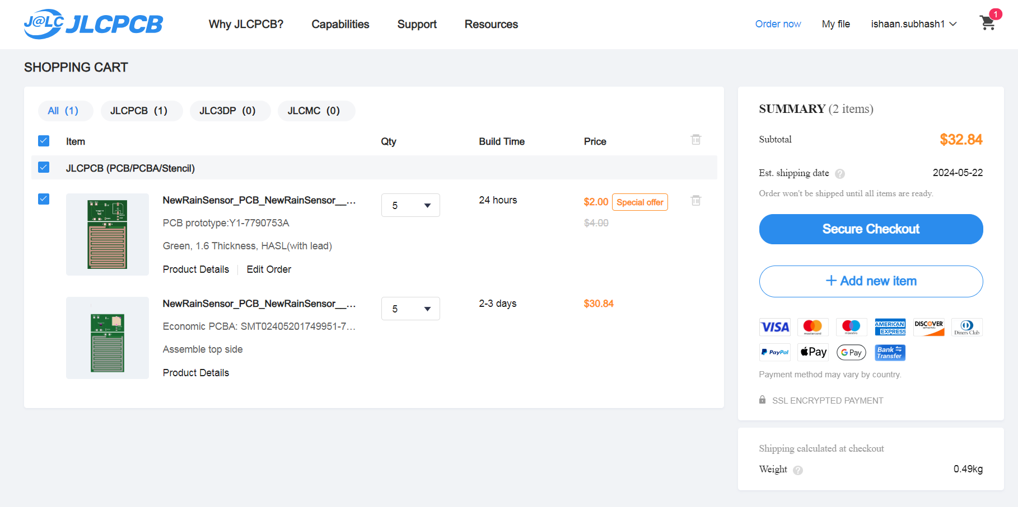Image resolution: width=1018 pixels, height=507 pixels.
Task: Open the Capabilities menu
Action: [x=340, y=24]
